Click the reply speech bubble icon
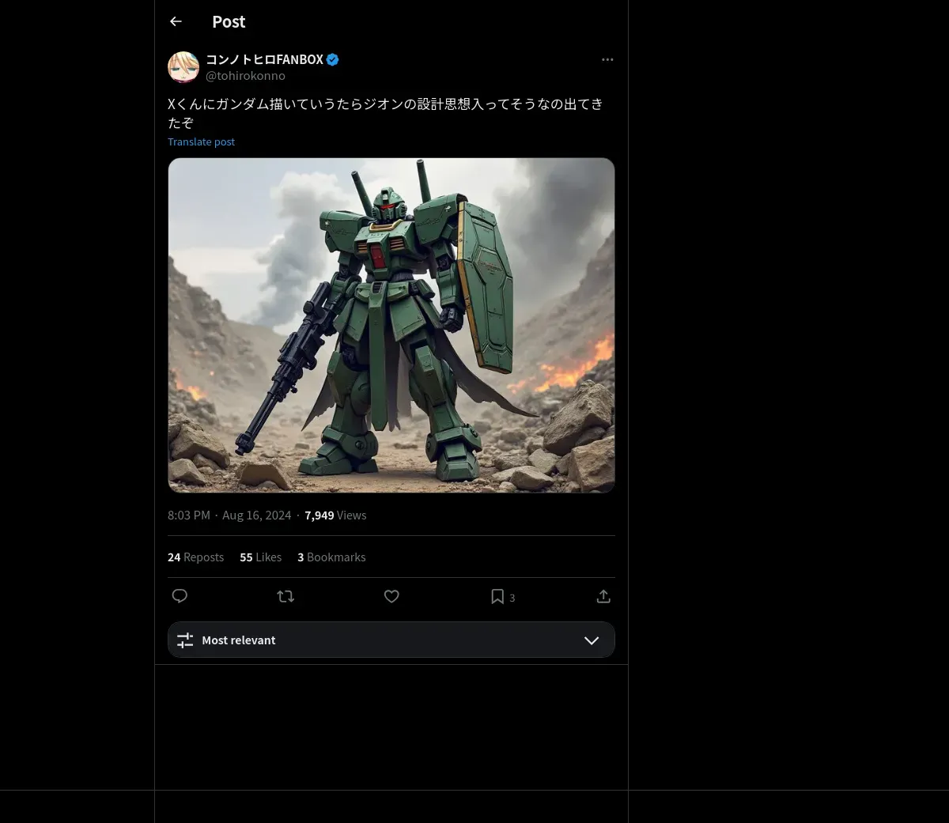The image size is (949, 823). [x=180, y=596]
